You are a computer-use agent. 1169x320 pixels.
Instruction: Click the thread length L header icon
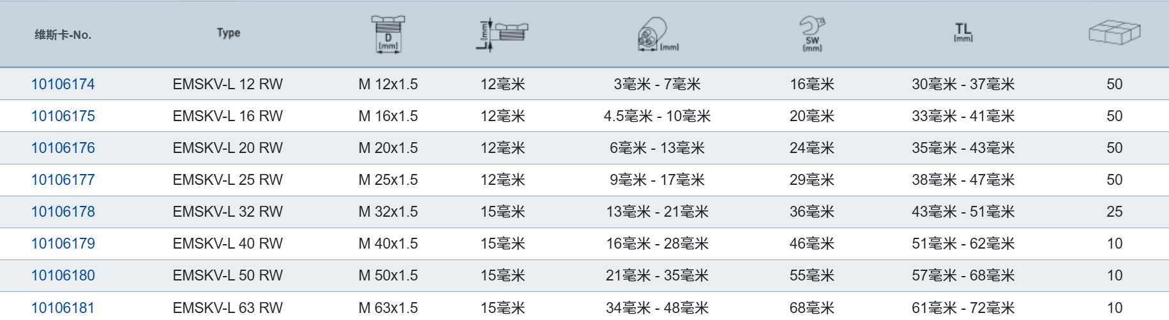(503, 34)
